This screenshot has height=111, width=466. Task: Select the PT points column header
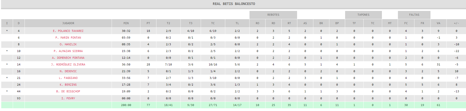(148, 23)
